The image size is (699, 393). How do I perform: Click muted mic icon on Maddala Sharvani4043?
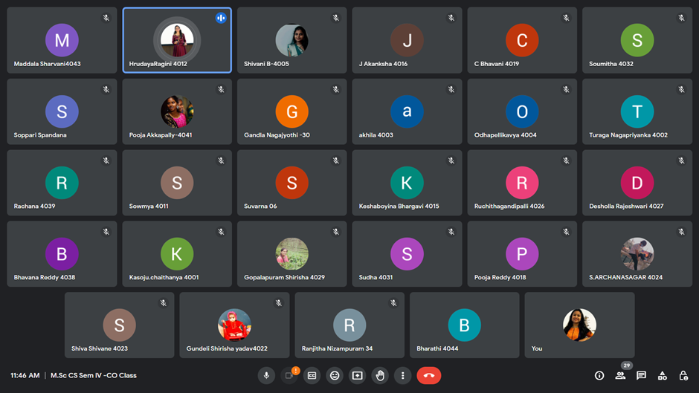(106, 18)
